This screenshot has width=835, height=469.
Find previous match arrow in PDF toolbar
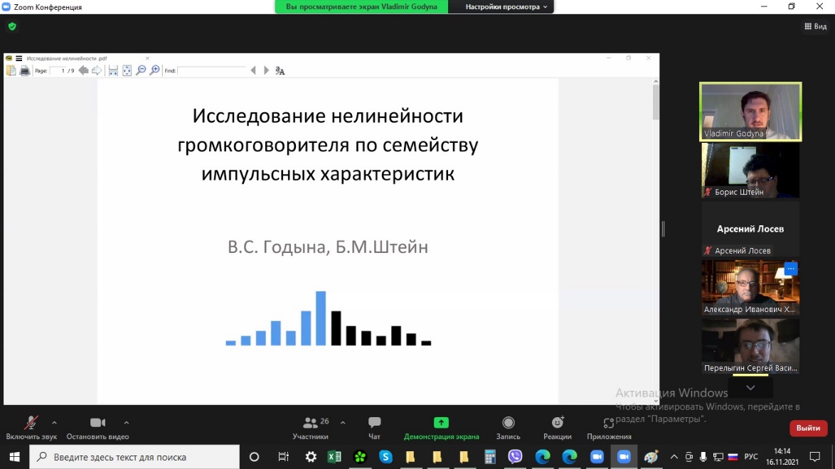(253, 71)
